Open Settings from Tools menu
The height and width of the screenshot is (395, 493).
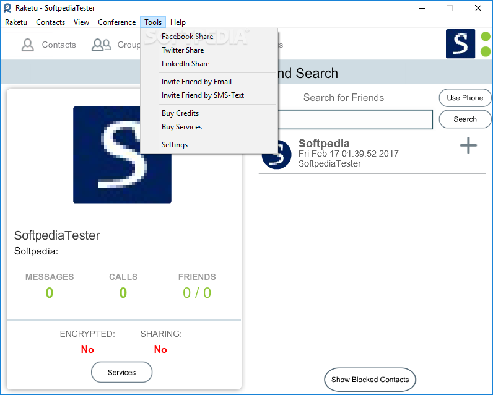click(x=209, y=145)
